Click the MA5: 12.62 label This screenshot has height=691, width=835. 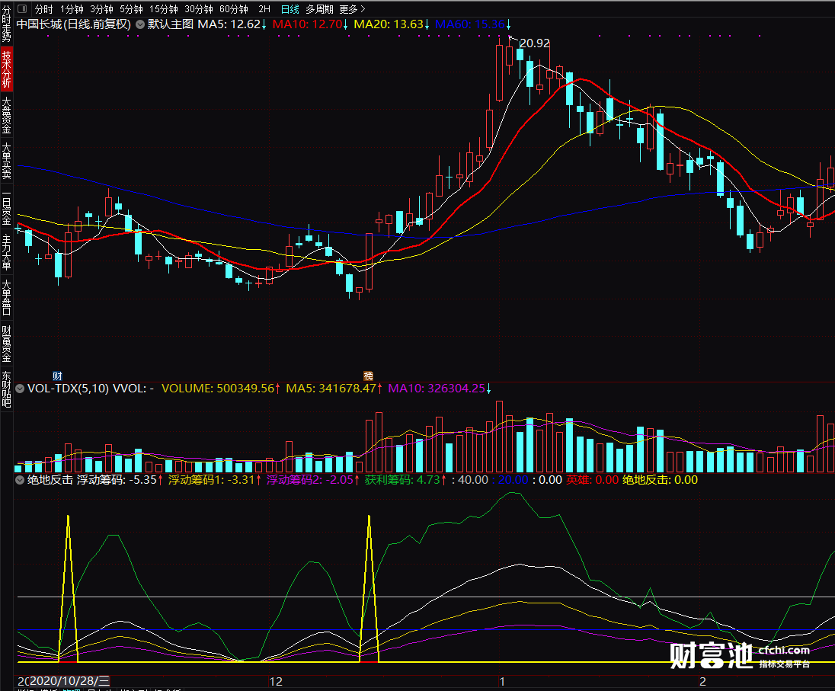232,24
